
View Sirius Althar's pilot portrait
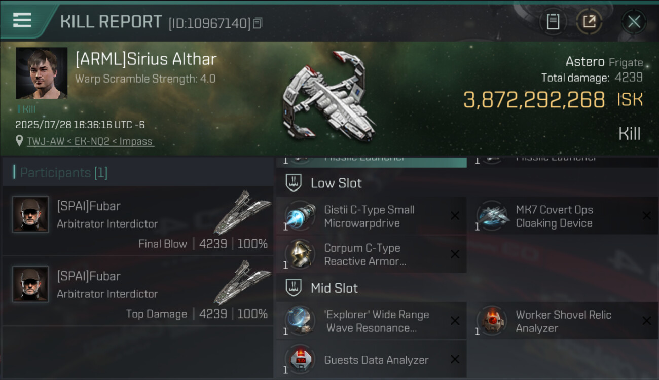[x=42, y=73]
